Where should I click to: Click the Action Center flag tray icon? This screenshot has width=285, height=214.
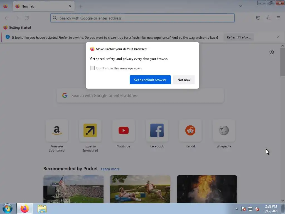(244, 209)
